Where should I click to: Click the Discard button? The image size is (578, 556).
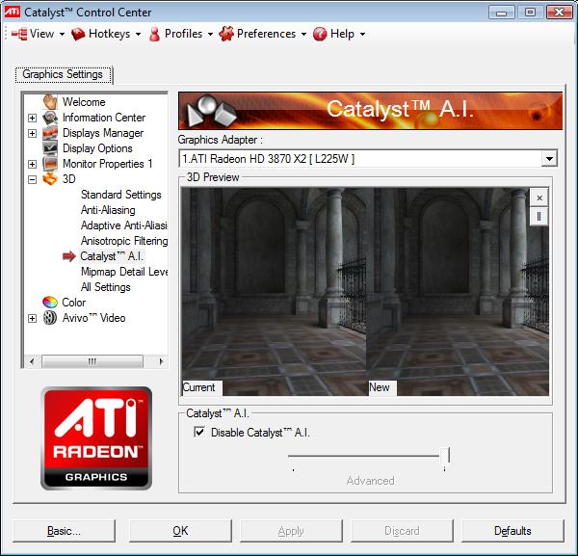point(402,531)
